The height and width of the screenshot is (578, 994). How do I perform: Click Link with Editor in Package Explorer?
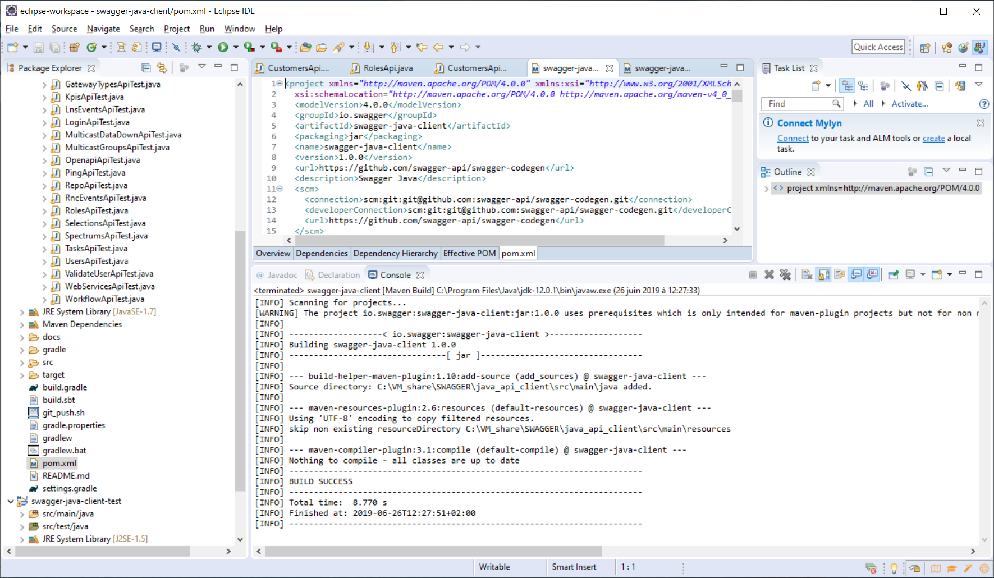click(162, 68)
